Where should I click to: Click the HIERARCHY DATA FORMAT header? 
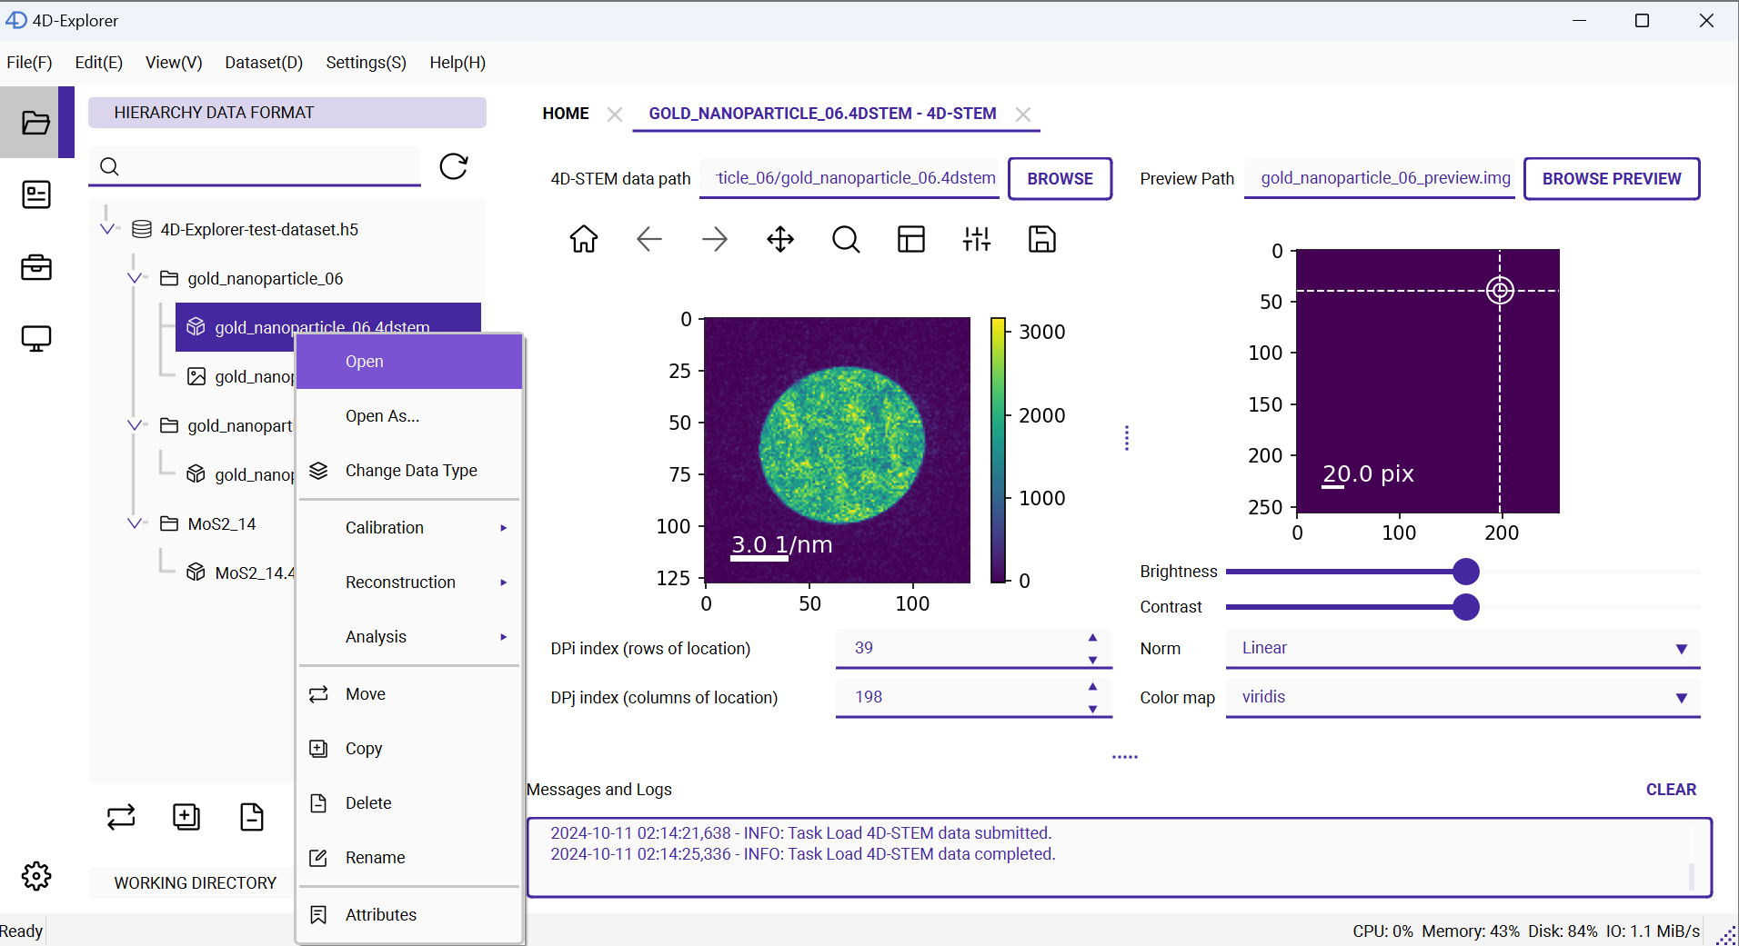pos(287,113)
